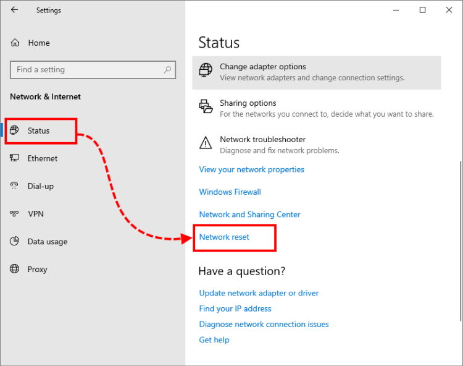Open Update network adapter or driver link
This screenshot has height=366, width=463.
pos(259,293)
